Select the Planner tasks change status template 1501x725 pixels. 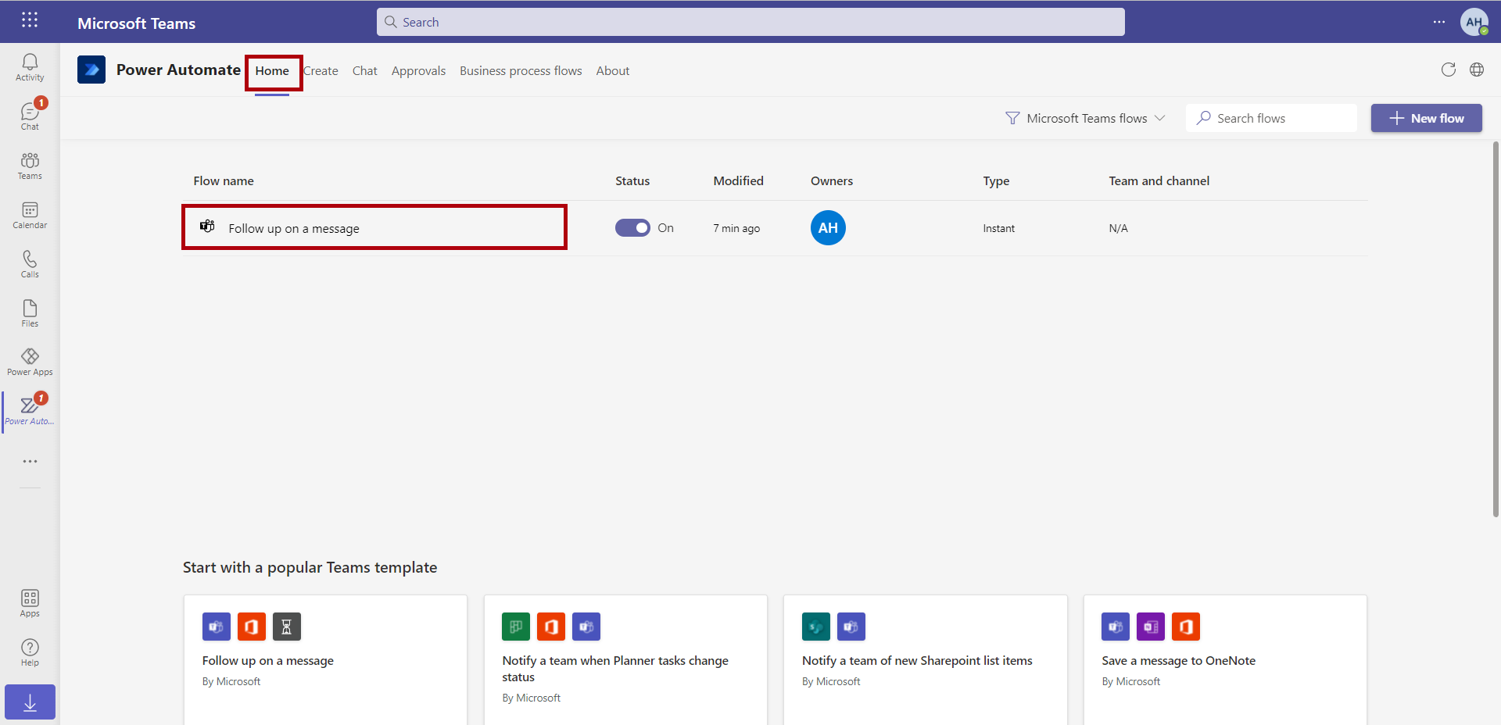tap(625, 660)
